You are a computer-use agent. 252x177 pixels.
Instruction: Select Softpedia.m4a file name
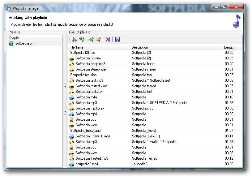tap(86, 97)
